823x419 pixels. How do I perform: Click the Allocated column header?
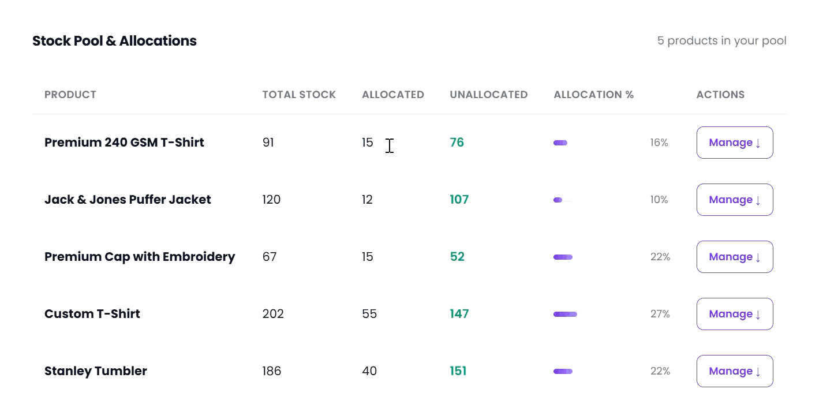393,95
